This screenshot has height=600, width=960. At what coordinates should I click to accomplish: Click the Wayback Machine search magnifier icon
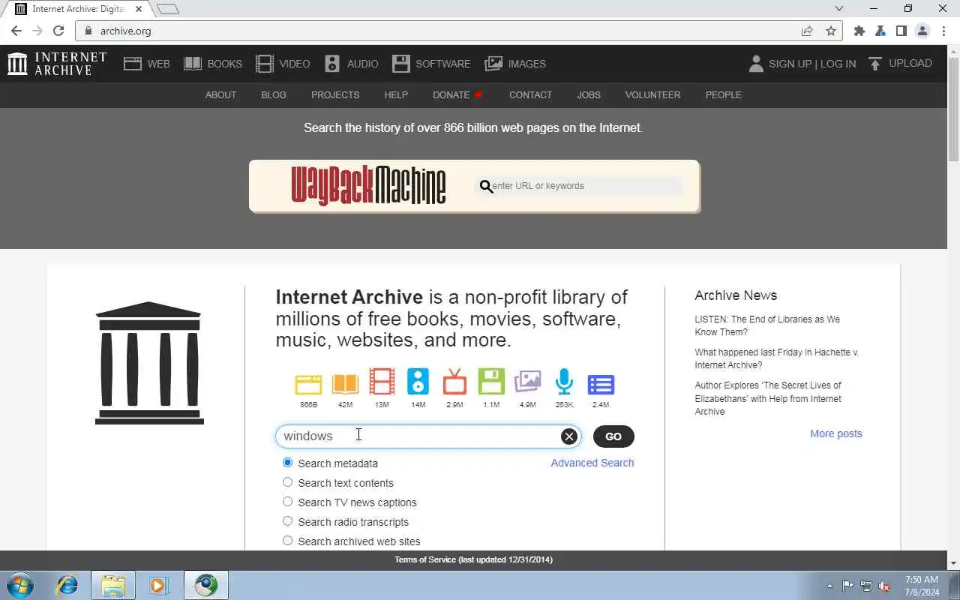click(x=486, y=186)
